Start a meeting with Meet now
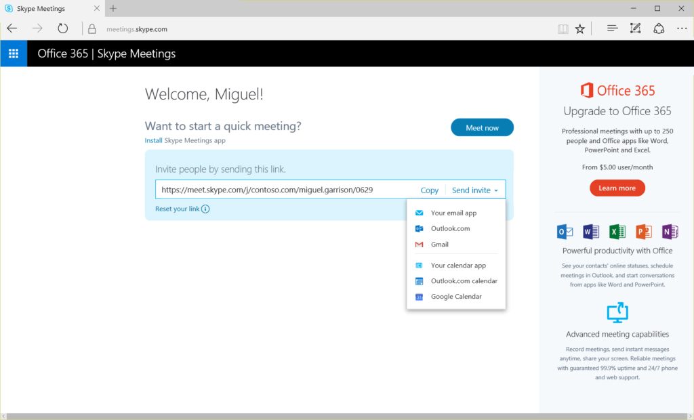This screenshot has width=694, height=420. pyautogui.click(x=482, y=127)
